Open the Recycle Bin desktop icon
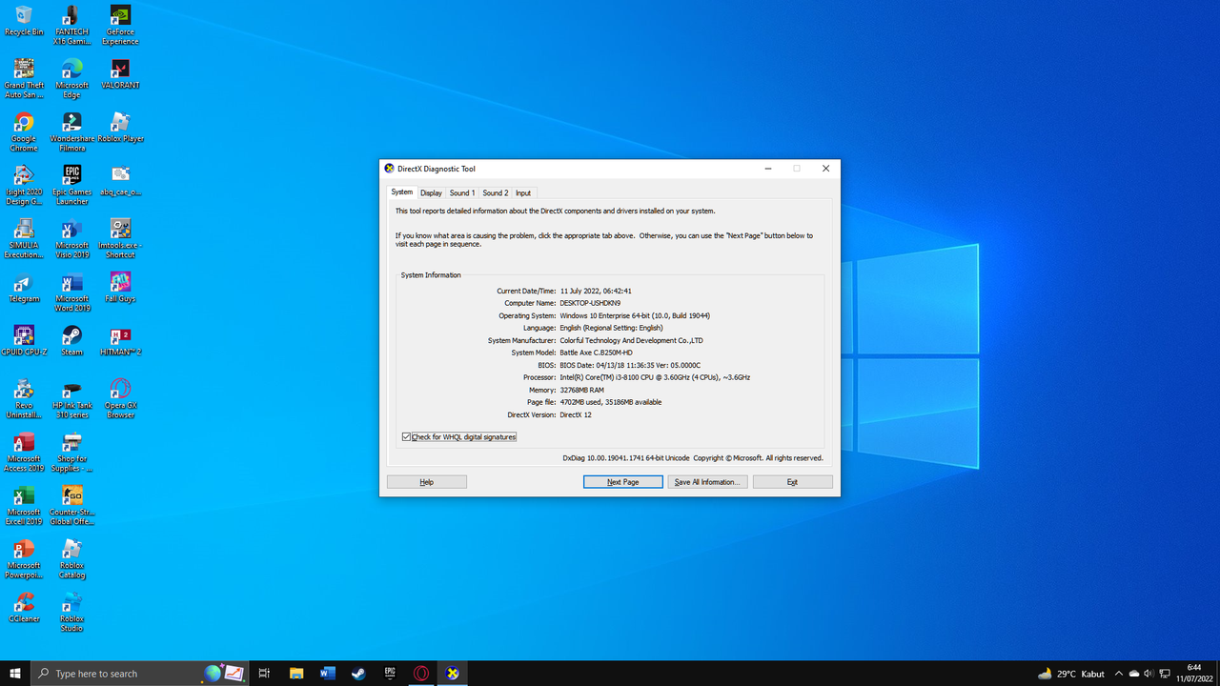This screenshot has width=1220, height=686. point(24,21)
